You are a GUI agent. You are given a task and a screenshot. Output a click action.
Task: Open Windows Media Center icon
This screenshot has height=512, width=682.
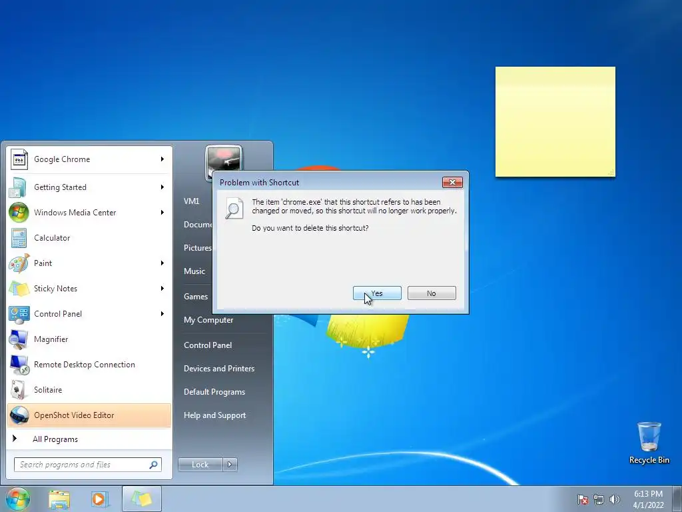[19, 213]
